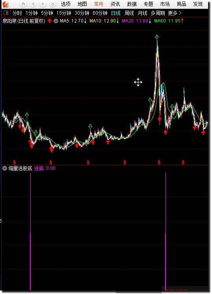212x294 pixels.
Task: Open the 资讯 menu
Action: 115,4
